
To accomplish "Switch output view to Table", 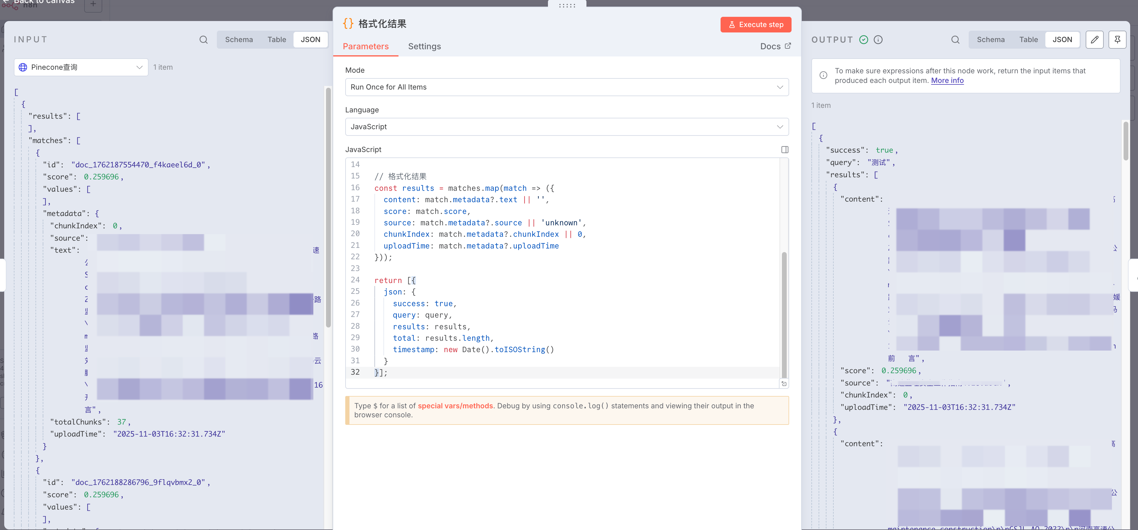I will 1028,40.
